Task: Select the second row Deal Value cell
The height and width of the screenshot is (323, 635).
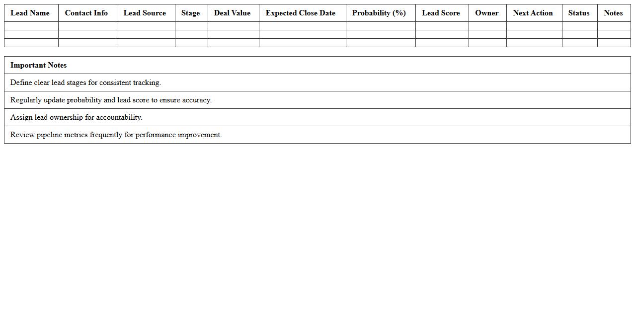Action: (233, 34)
